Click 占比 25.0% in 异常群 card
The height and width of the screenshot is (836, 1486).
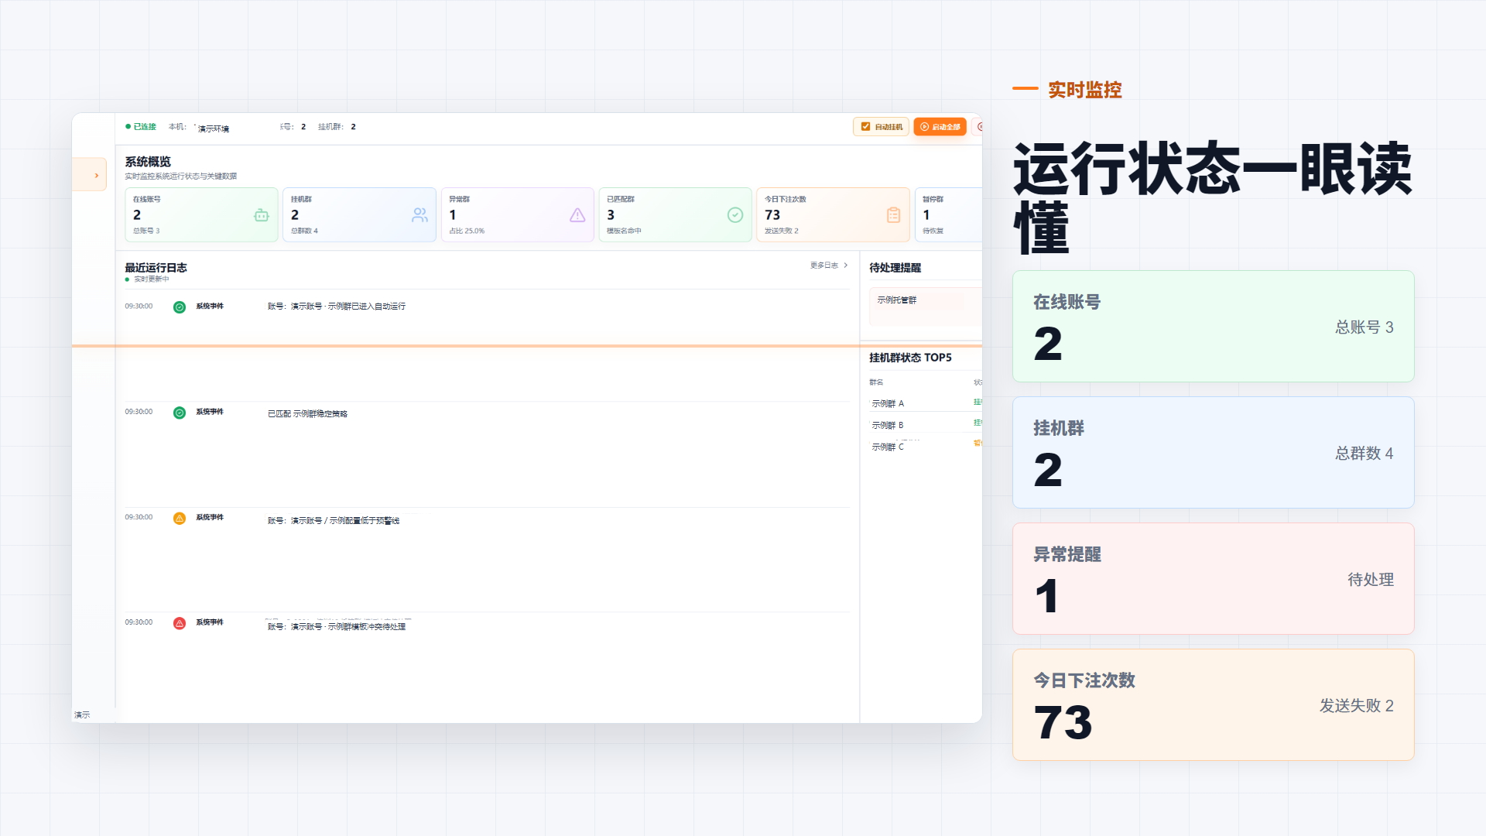tap(467, 231)
